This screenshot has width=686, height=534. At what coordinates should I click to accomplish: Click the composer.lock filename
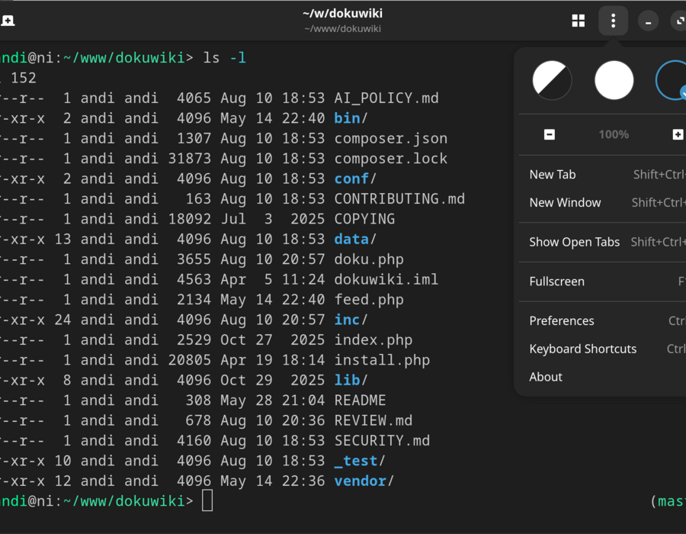pyautogui.click(x=391, y=159)
